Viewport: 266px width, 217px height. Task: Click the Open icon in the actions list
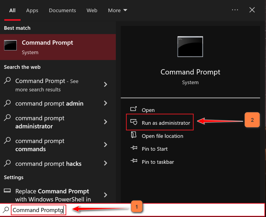pyautogui.click(x=134, y=109)
